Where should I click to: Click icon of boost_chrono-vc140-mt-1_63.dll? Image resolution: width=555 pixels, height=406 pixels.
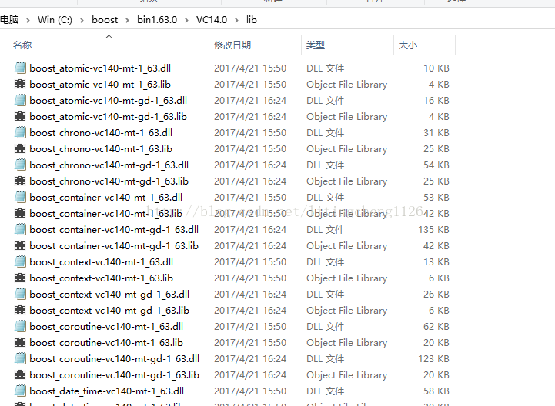[20, 132]
